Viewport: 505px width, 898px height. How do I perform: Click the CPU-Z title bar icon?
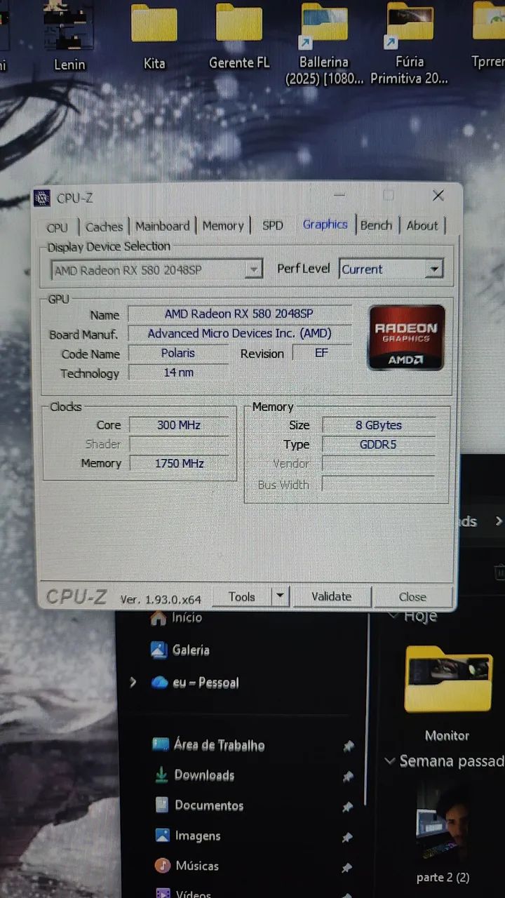[x=43, y=199]
